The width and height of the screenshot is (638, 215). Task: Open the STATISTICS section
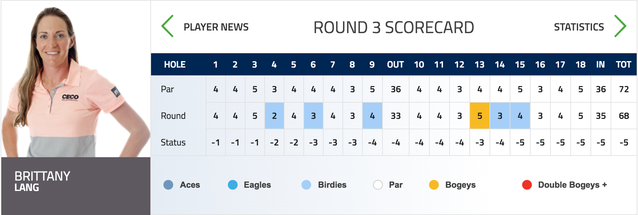(579, 27)
